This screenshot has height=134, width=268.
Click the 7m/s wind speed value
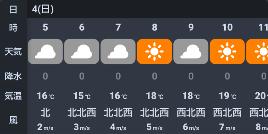pos(227,127)
